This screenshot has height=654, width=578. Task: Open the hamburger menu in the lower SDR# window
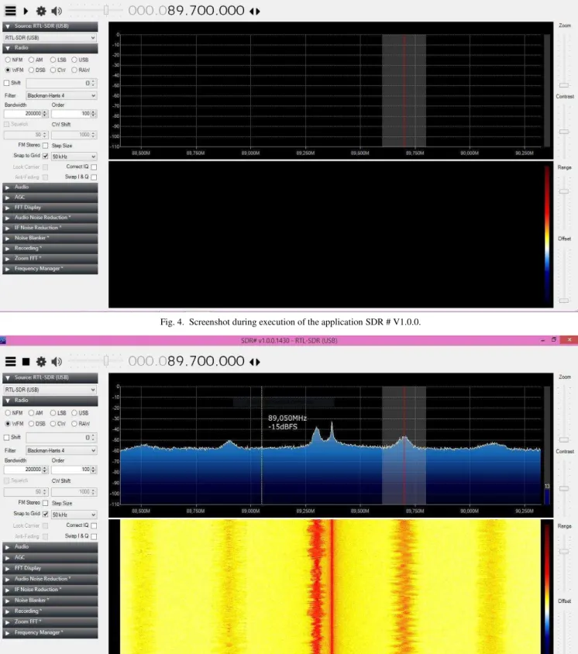(x=10, y=362)
